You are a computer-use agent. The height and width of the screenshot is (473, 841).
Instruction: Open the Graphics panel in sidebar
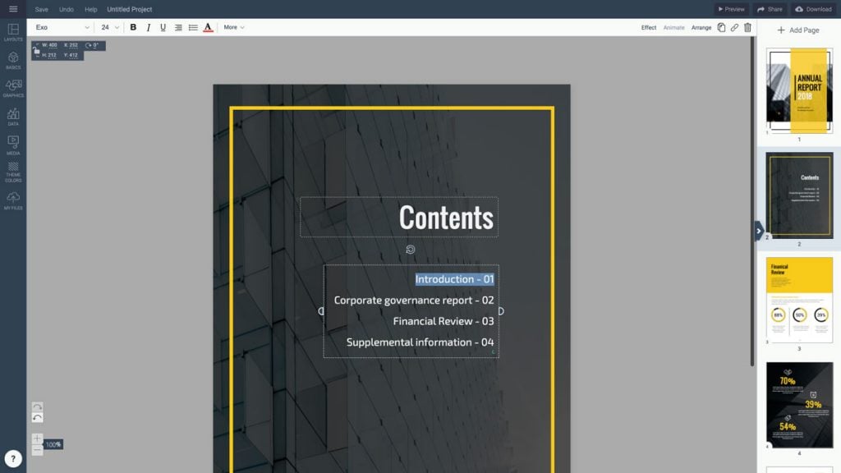(12, 88)
